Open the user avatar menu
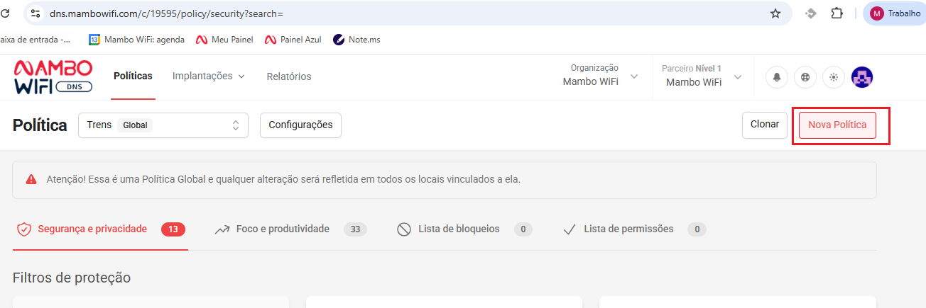 pyautogui.click(x=862, y=77)
